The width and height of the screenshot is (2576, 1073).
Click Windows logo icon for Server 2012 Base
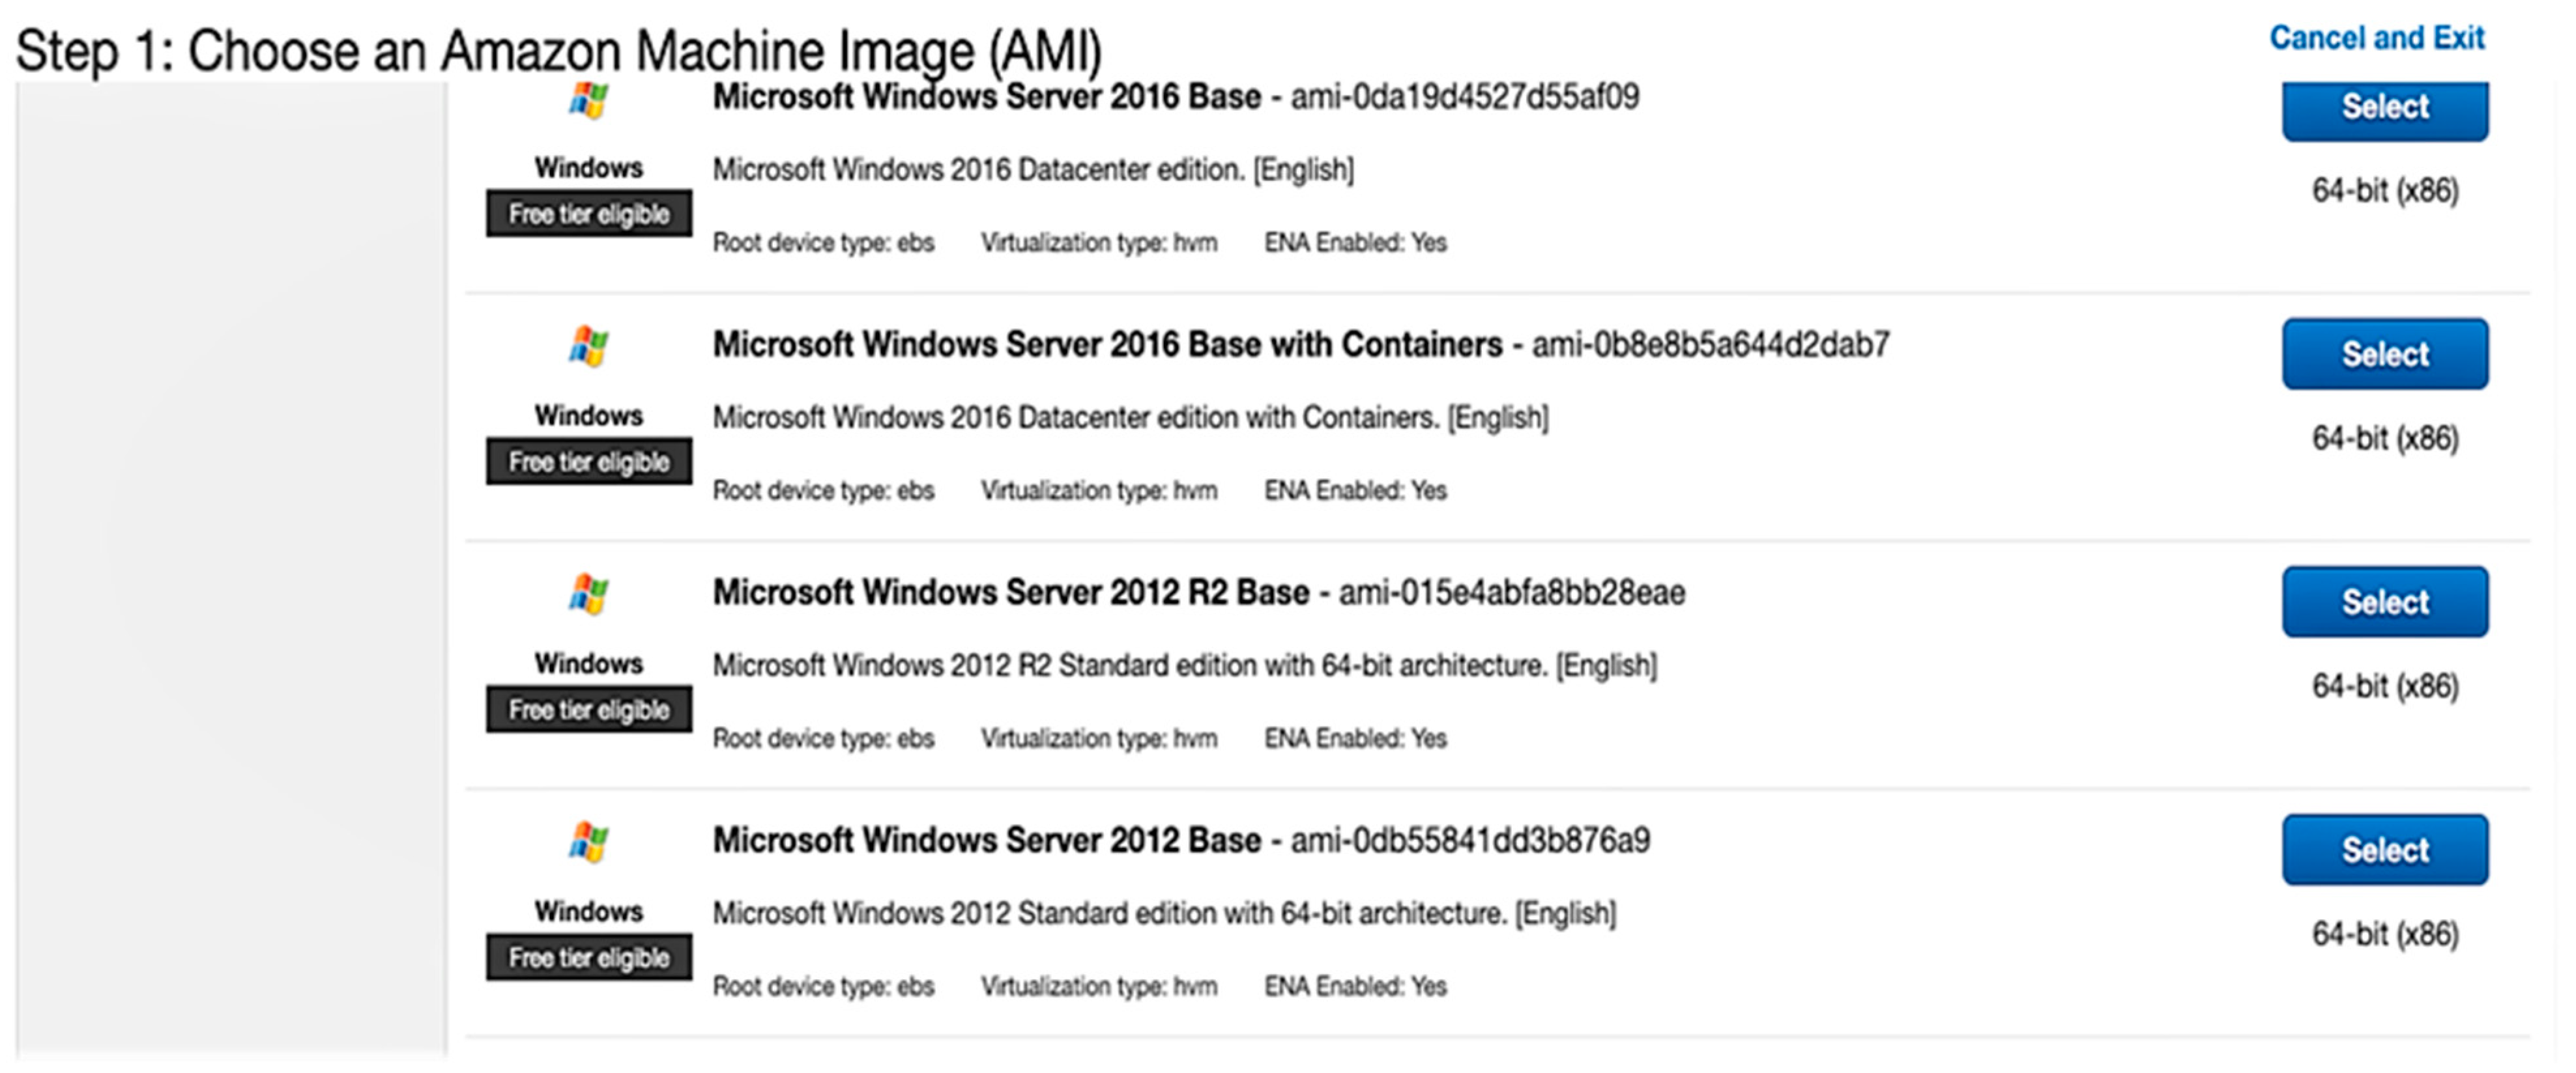coord(588,843)
